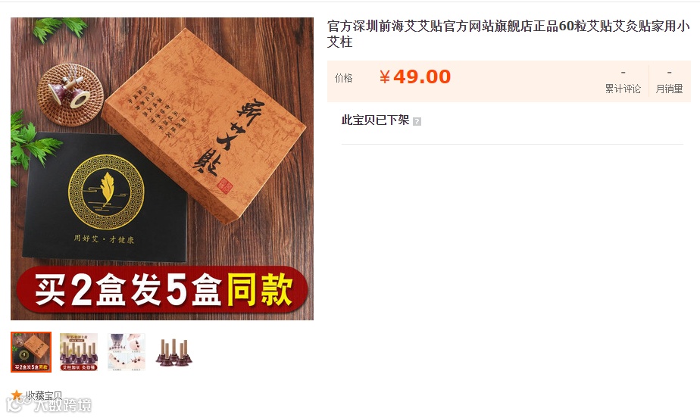The image size is (700, 418).
Task: Click the 大数跨境 watermark logo
Action: [x=49, y=404]
